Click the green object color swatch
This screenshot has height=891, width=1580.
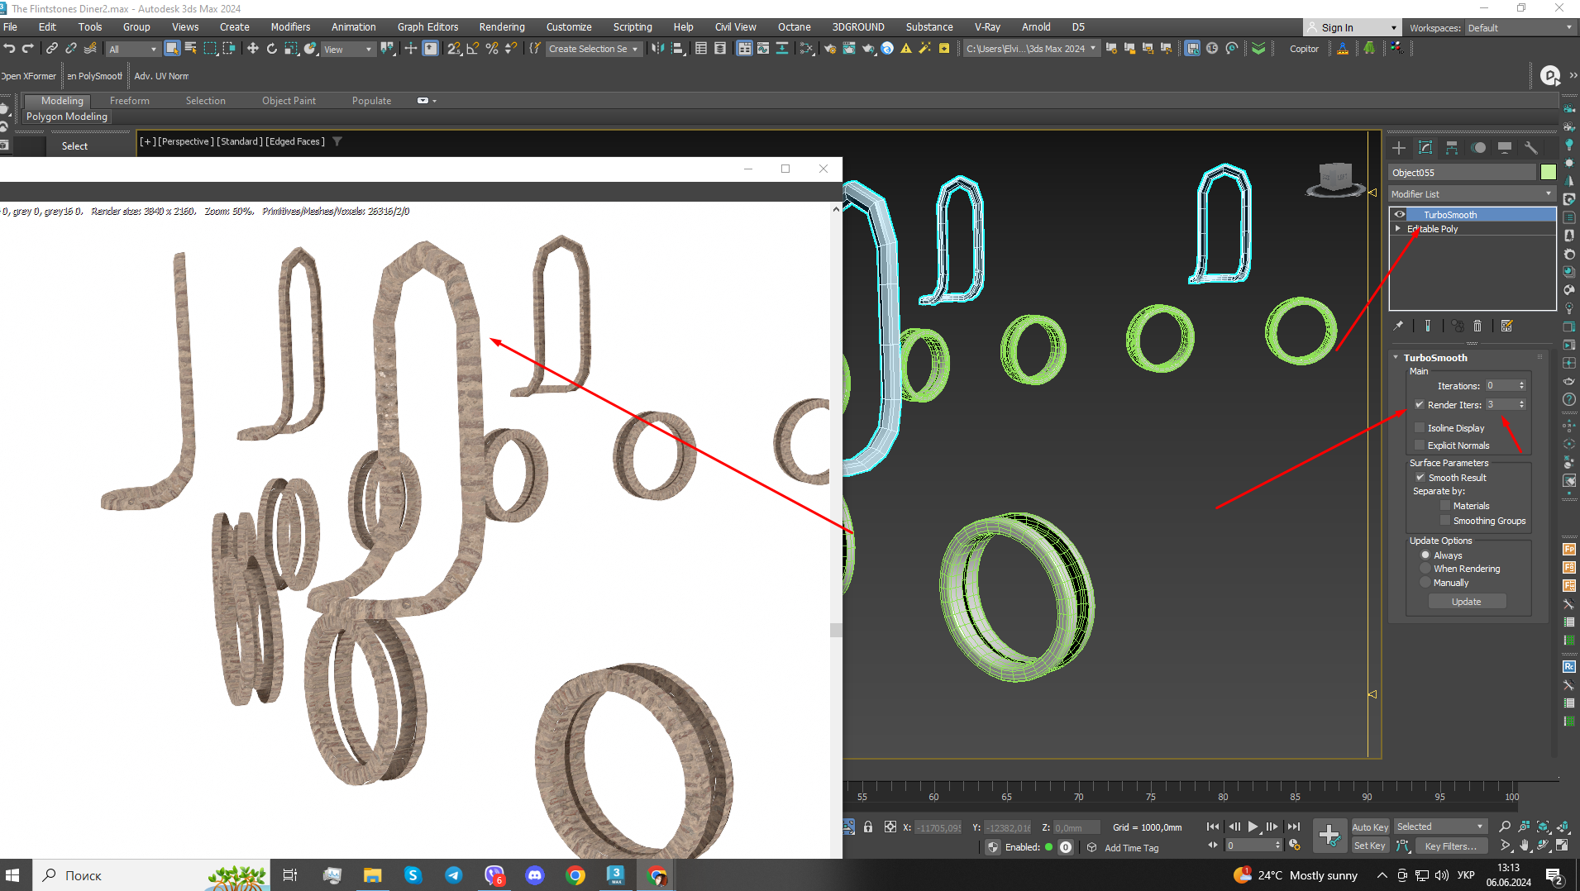[1548, 172]
